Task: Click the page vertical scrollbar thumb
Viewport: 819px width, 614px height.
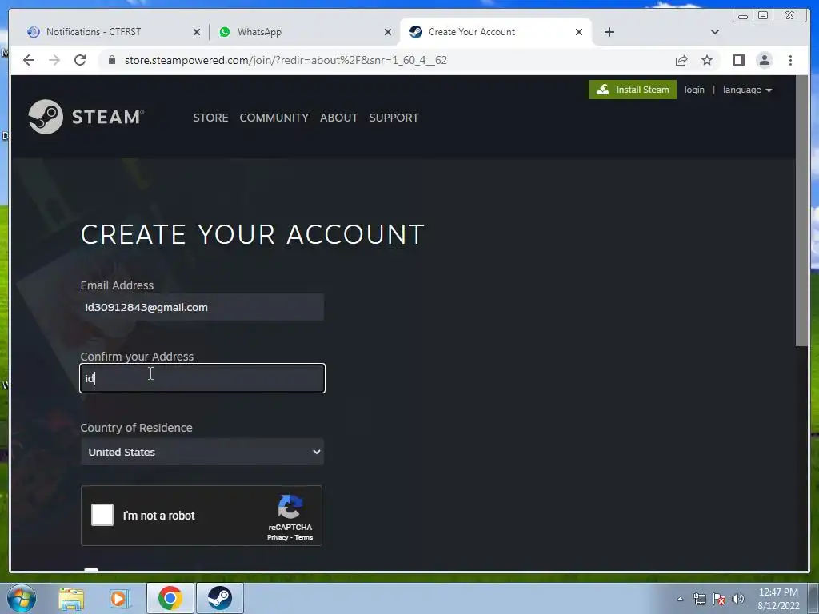Action: (801, 211)
